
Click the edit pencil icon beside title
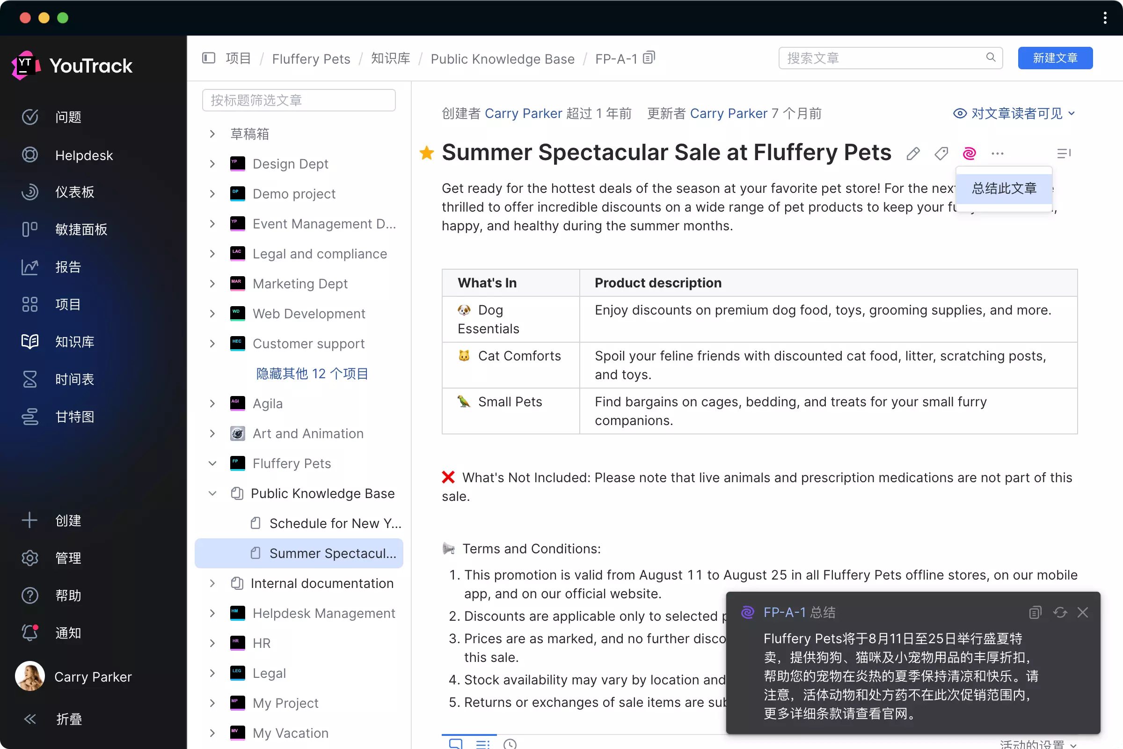[x=913, y=154]
